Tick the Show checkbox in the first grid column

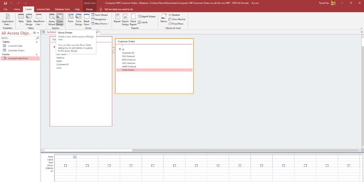tap(66, 165)
